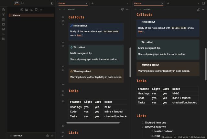Navigate back in the right pane

[x=136, y=9]
